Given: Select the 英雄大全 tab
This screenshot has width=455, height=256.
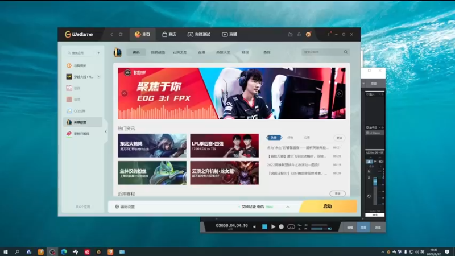Looking at the screenshot, I should click(223, 52).
